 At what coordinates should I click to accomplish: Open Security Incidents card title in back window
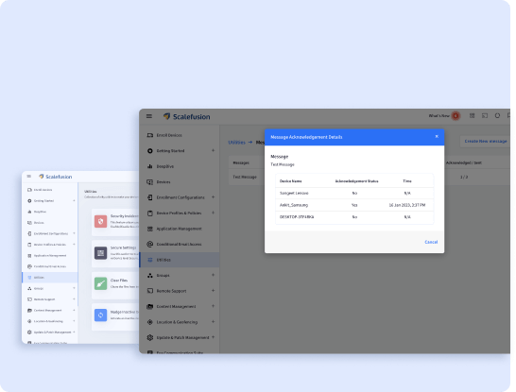[x=125, y=216]
